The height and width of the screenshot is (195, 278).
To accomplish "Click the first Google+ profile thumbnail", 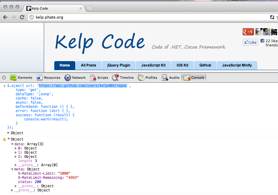I will [x=259, y=32].
